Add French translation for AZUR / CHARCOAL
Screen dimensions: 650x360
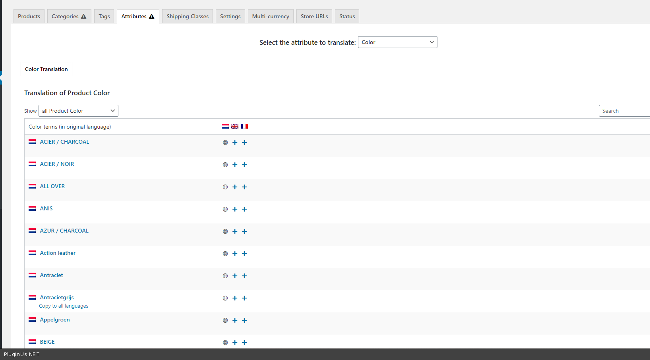[244, 231]
